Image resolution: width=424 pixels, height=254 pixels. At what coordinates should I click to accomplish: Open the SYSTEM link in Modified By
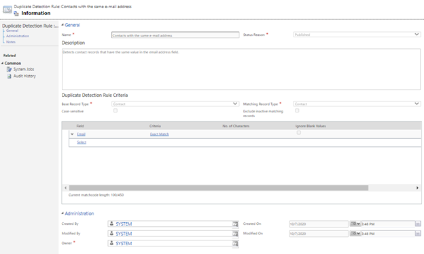pyautogui.click(x=124, y=234)
